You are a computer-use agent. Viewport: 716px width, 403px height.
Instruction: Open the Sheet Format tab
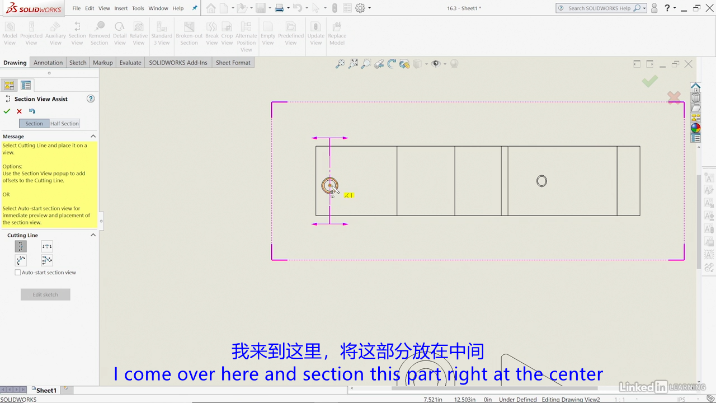point(233,63)
